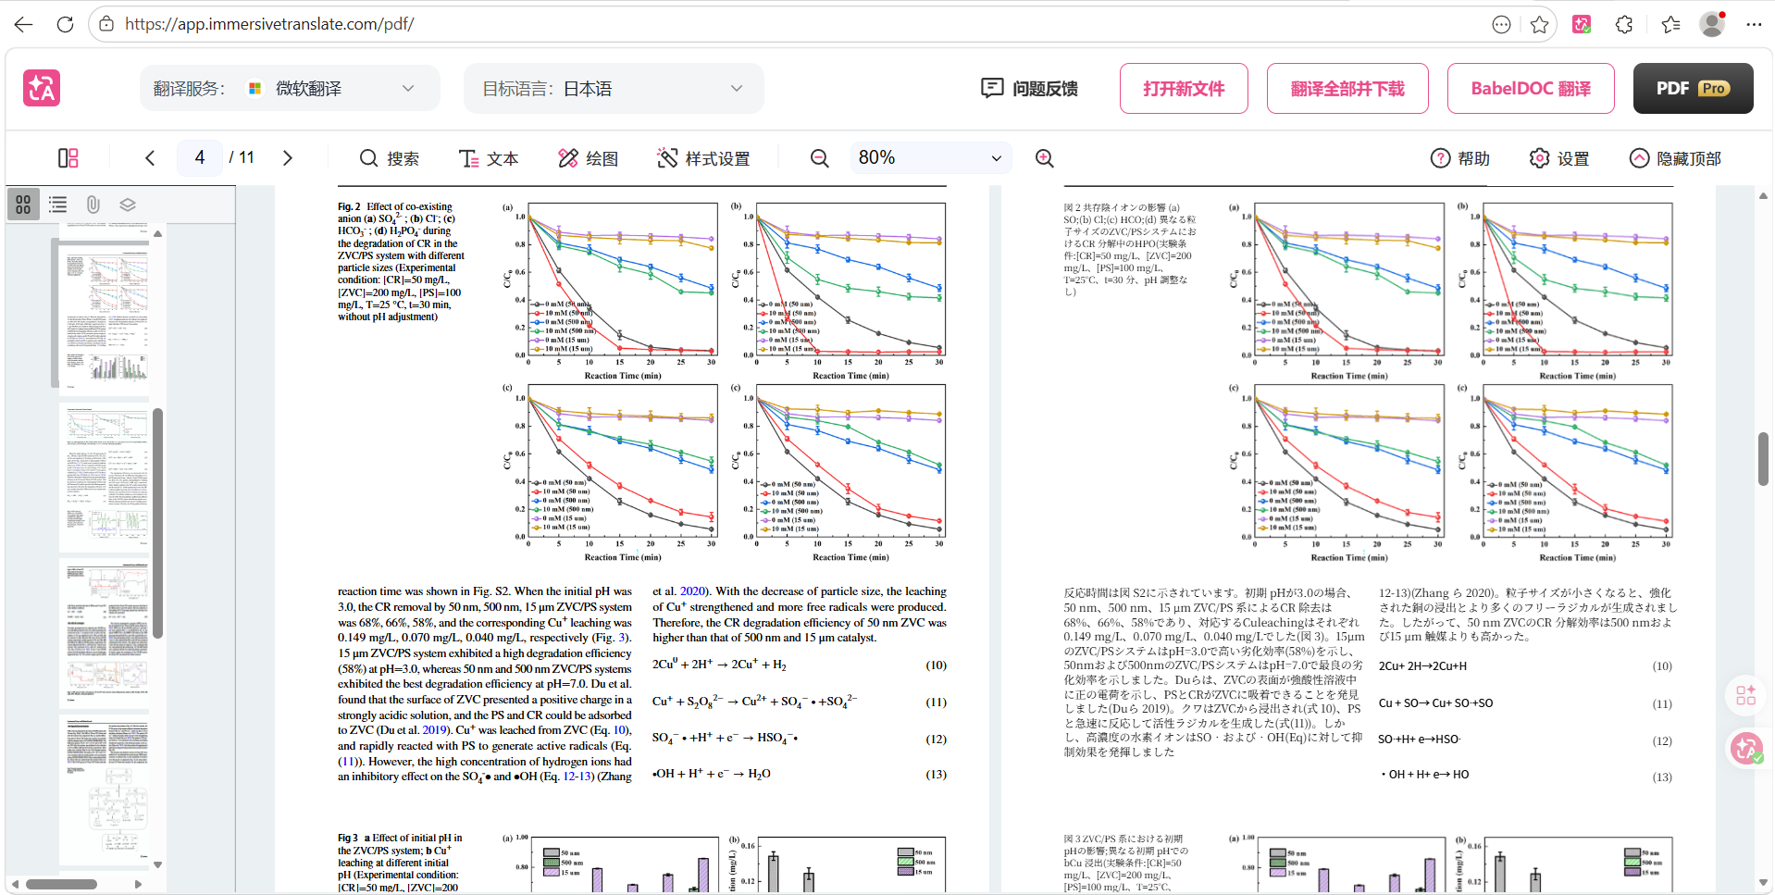Click the page number input field

(x=200, y=158)
